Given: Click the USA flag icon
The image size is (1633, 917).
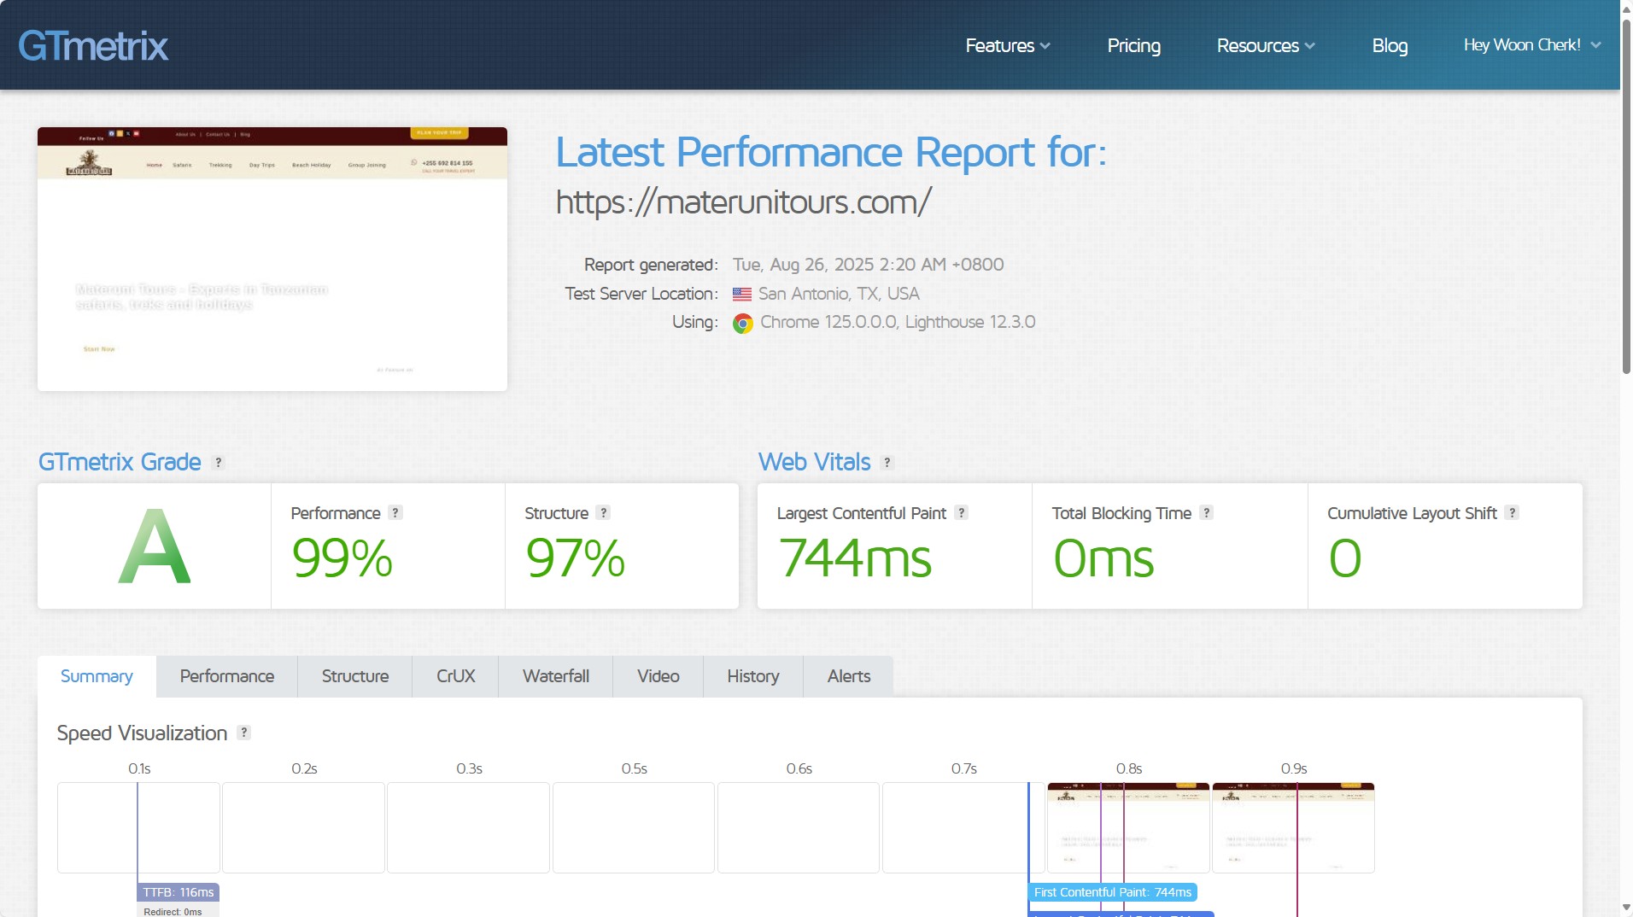Looking at the screenshot, I should pos(742,295).
